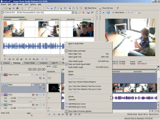Click the Make Movie toolbar button

(91, 8)
